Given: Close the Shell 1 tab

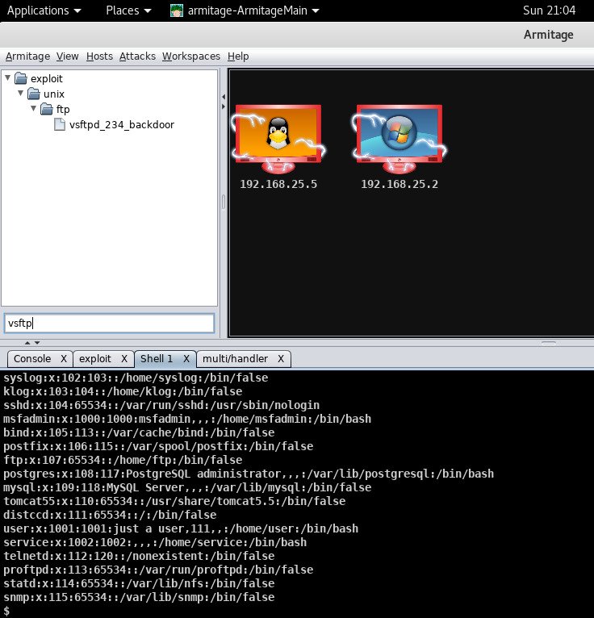Looking at the screenshot, I should click(x=186, y=359).
